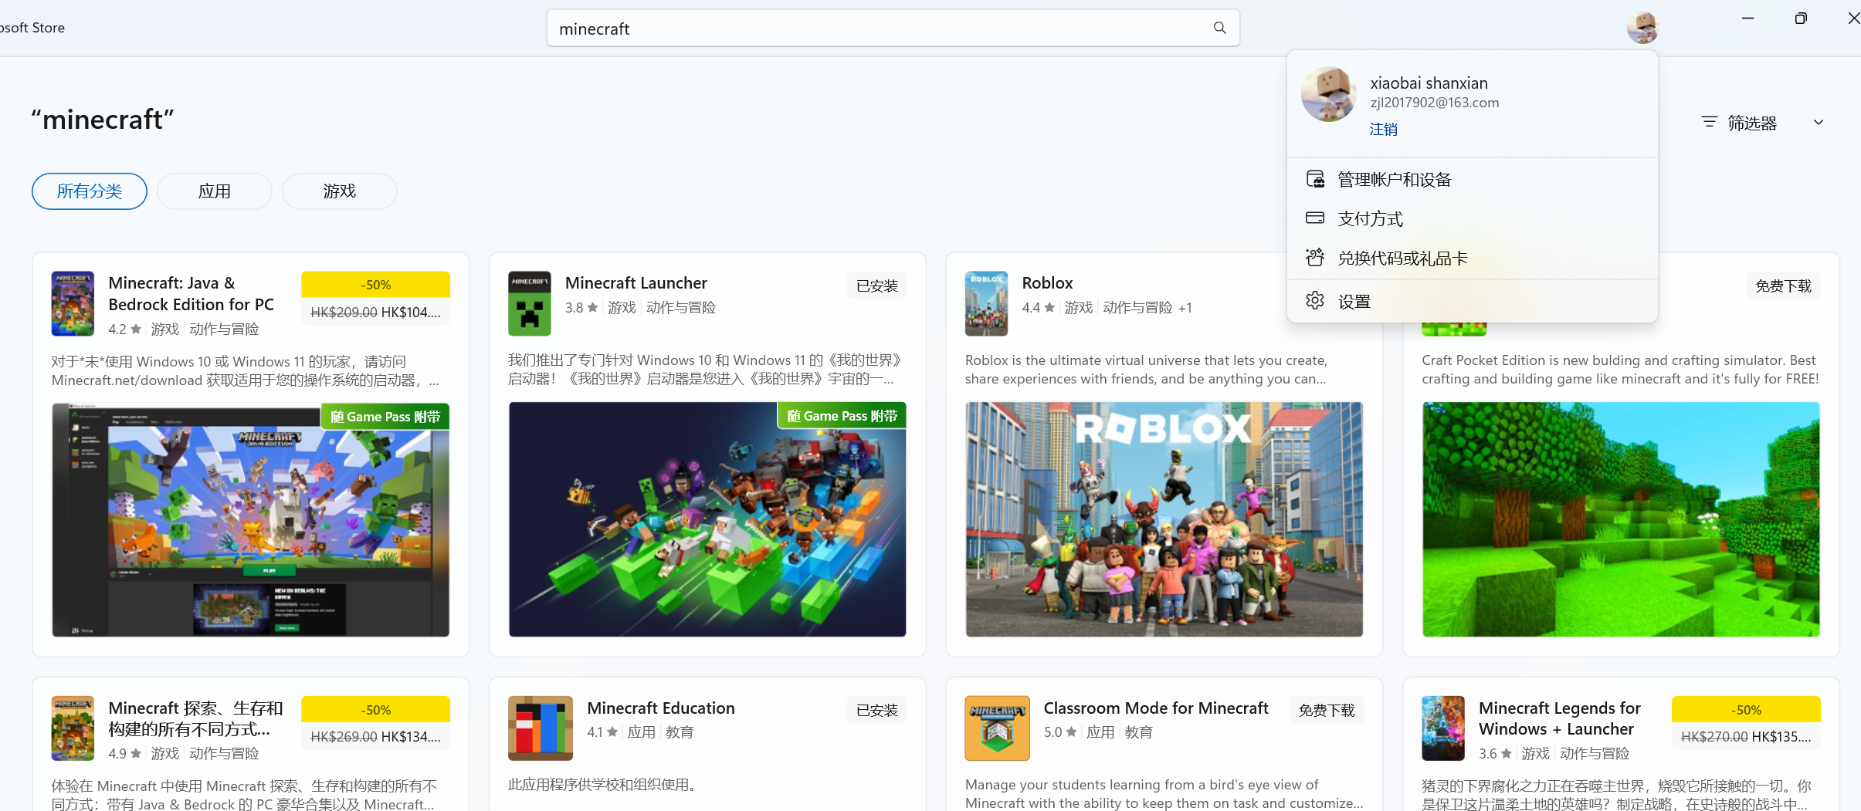Click the zjl2017902@163.com email text
1861x811 pixels.
click(1435, 103)
